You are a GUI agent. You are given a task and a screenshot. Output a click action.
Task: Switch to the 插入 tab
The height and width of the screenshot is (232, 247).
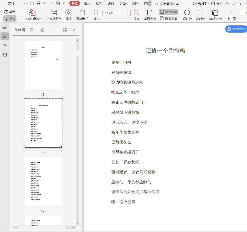(x=87, y=3)
